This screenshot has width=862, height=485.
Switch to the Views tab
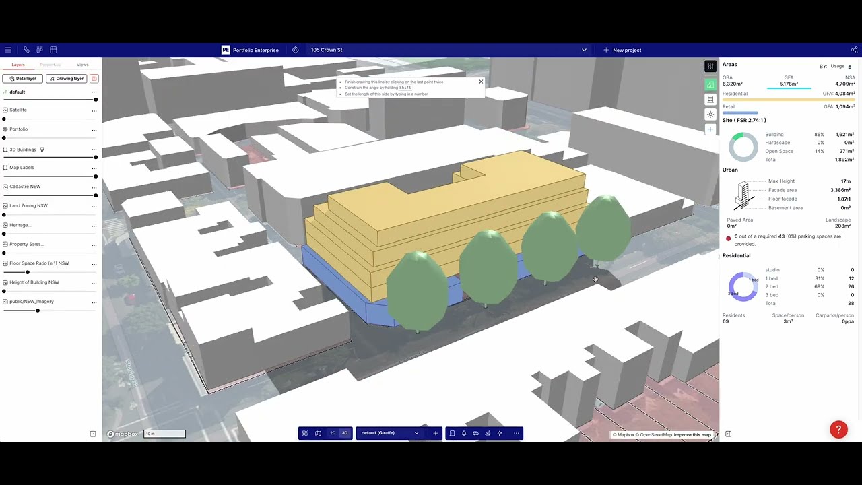pyautogui.click(x=82, y=65)
